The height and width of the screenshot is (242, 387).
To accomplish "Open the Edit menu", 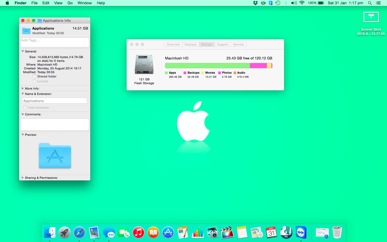I will (x=46, y=3).
